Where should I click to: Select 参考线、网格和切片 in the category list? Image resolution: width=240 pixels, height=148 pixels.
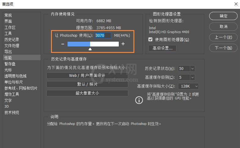pos(22,88)
